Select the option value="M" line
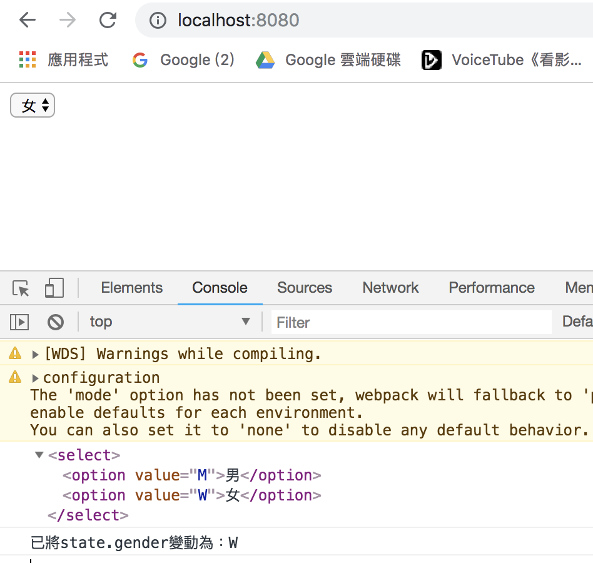 (192, 475)
